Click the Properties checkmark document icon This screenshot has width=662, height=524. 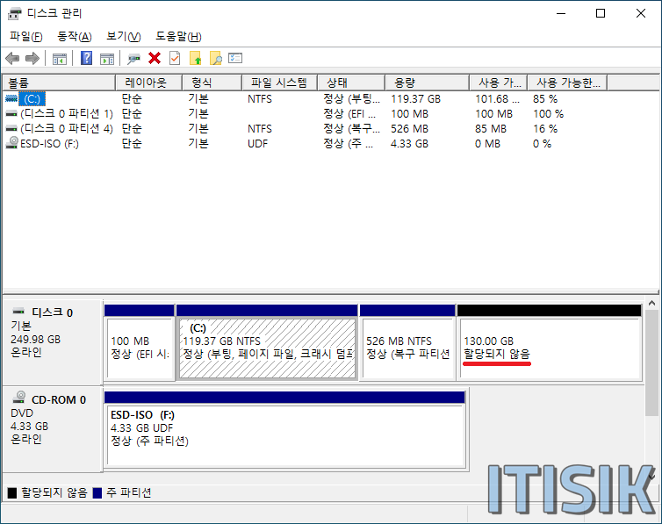click(x=175, y=58)
